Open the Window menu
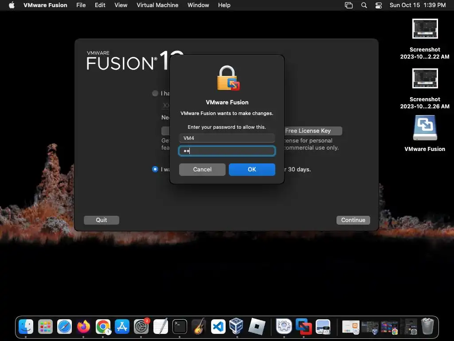Image resolution: width=454 pixels, height=341 pixels. coord(198,5)
